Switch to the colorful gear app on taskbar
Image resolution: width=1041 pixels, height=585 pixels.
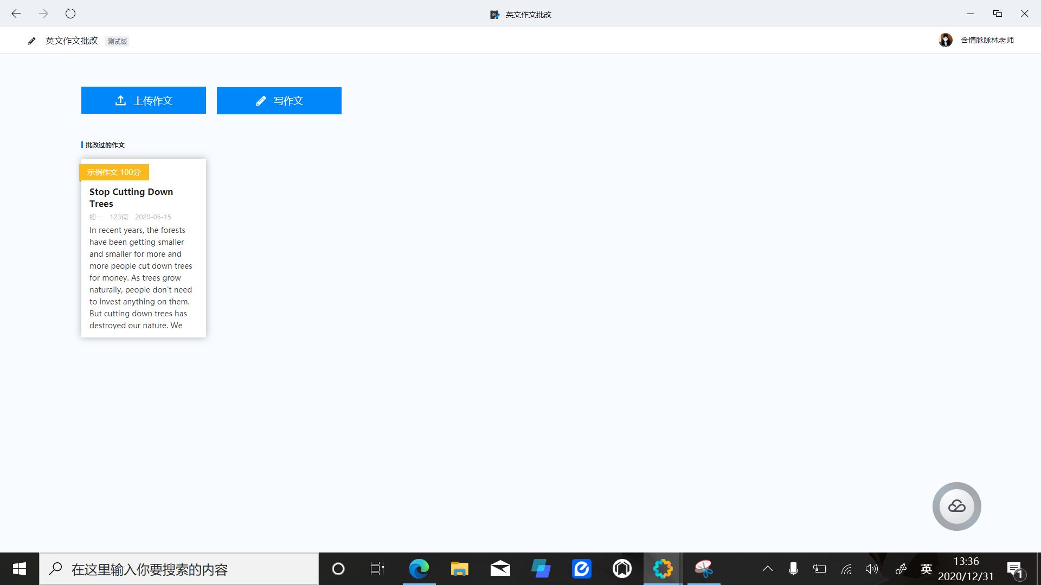click(x=663, y=569)
